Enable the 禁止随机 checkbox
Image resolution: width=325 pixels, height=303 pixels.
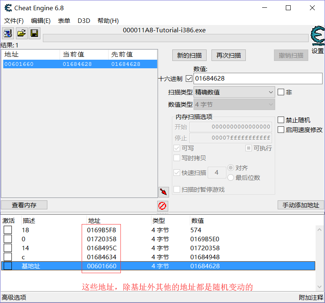281,120
